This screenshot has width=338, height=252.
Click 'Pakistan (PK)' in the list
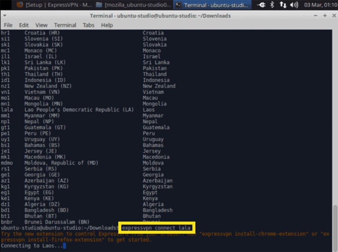click(44, 69)
